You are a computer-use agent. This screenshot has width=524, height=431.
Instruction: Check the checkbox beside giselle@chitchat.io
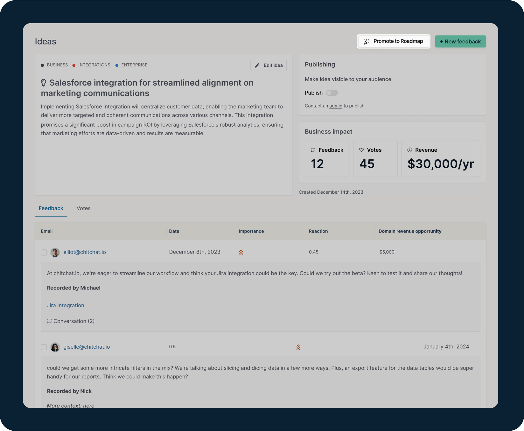[44, 347]
